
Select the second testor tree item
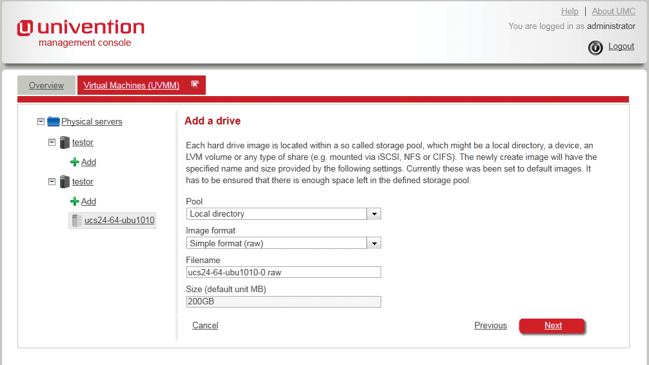(x=83, y=182)
